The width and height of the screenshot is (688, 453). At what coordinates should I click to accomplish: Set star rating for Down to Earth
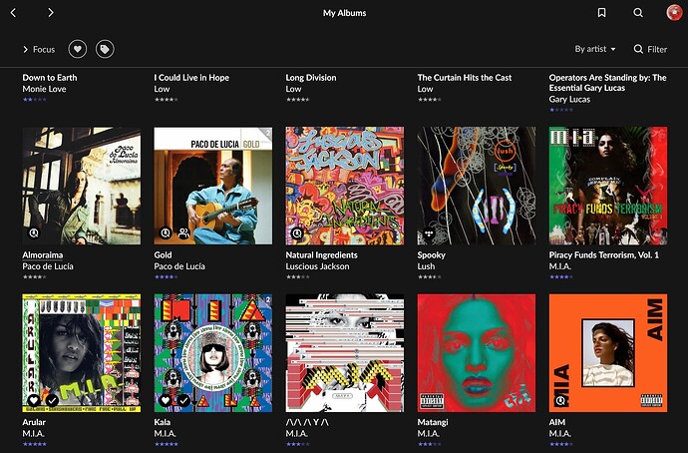pyautogui.click(x=34, y=100)
